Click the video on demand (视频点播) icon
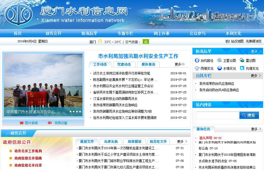Viewport: 264px width, 170px height. coord(50,123)
